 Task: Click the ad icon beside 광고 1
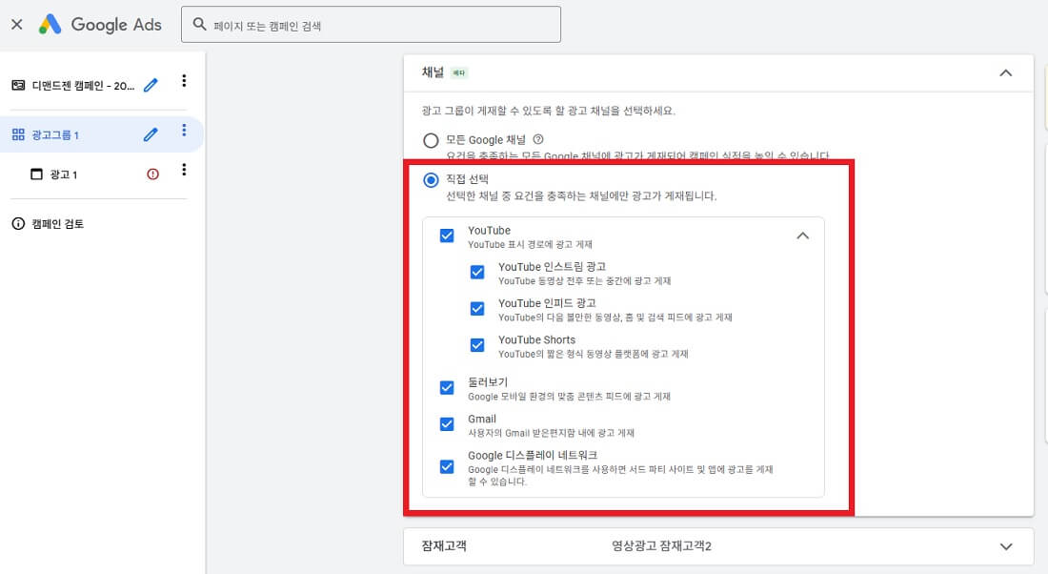37,174
